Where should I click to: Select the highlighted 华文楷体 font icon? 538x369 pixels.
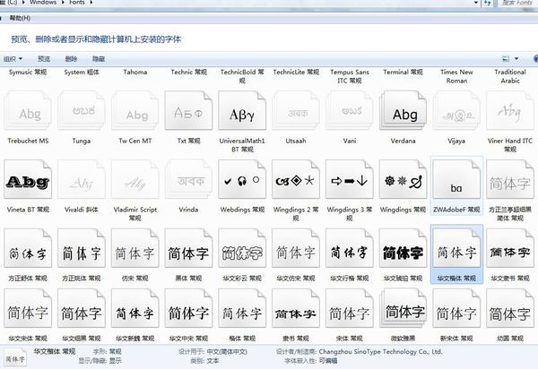pos(456,248)
